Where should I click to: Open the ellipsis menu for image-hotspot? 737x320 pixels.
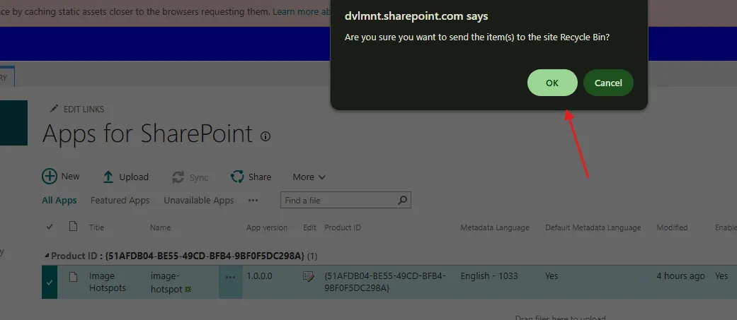(x=230, y=278)
